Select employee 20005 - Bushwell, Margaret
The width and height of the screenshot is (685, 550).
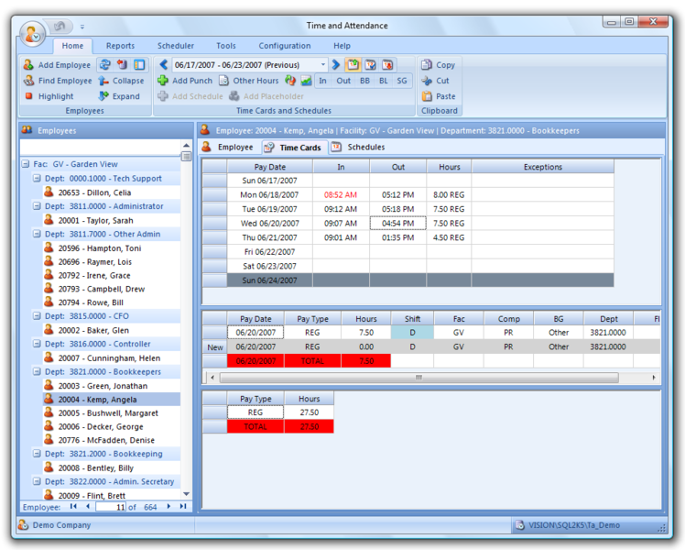pyautogui.click(x=108, y=413)
